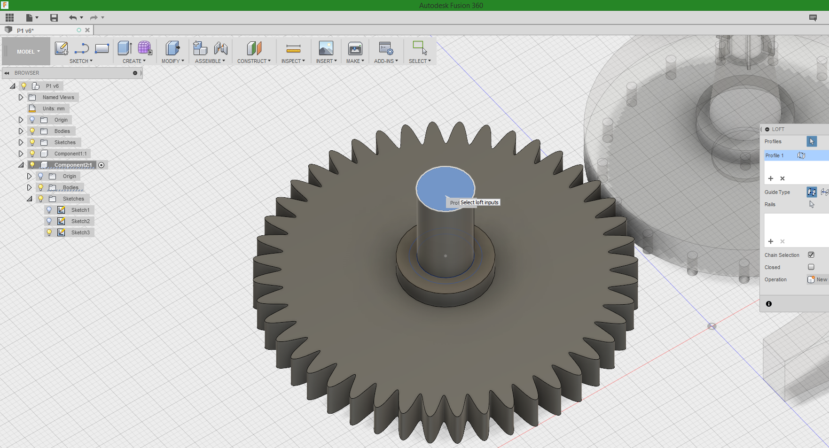The height and width of the screenshot is (448, 829).
Task: Expand the top-level Bodies folder
Action: coord(21,131)
